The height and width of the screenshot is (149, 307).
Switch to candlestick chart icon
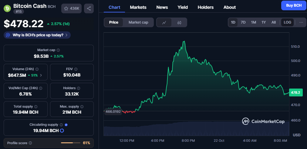pos(179,22)
